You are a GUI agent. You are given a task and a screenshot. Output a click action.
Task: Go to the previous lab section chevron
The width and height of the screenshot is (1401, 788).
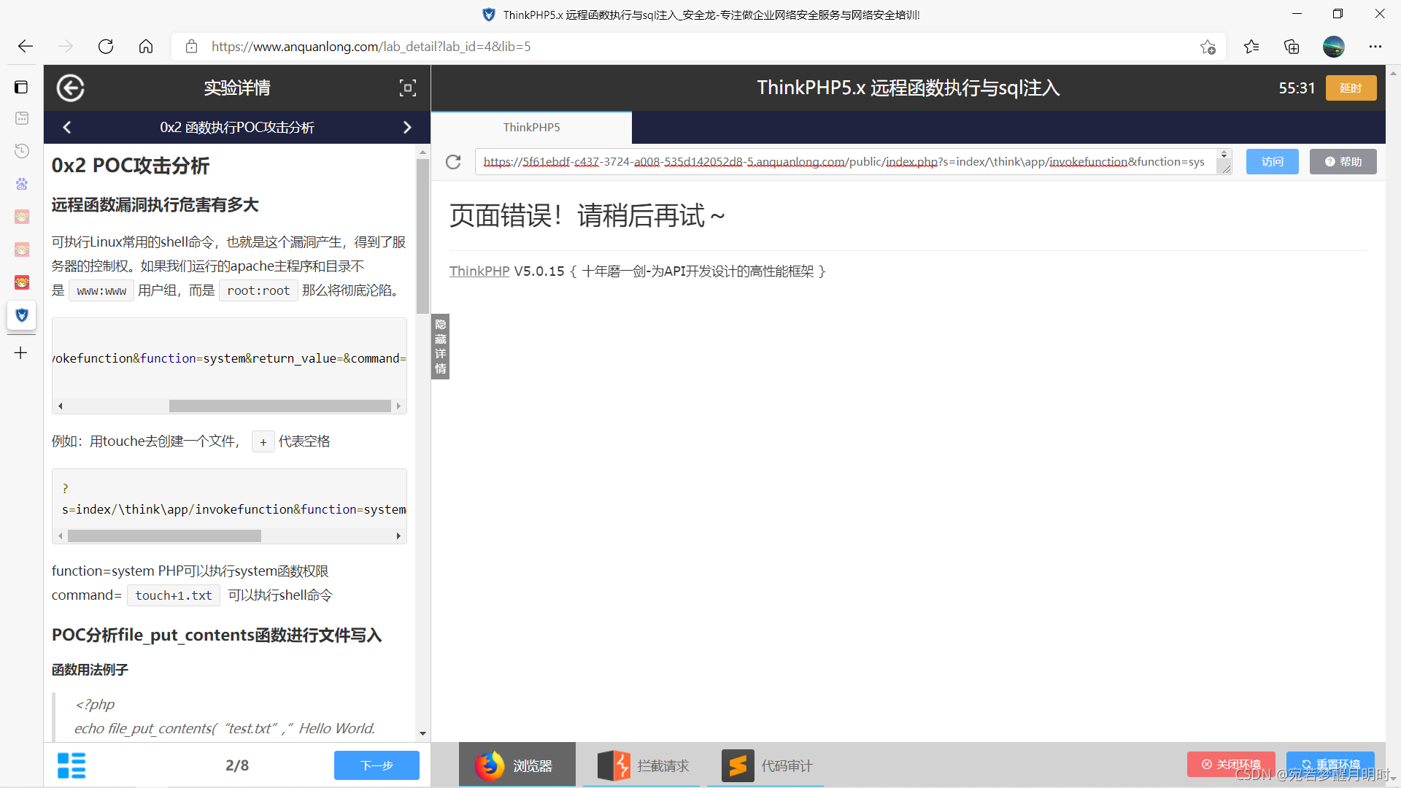(67, 128)
